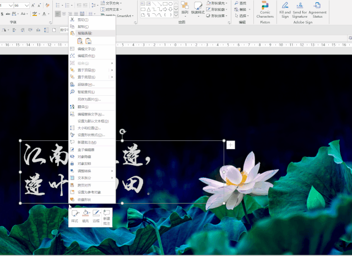This screenshot has width=352, height=256.
Task: Choose 跨页对齐 (Cross-page Align) entry
Action: 92,186
